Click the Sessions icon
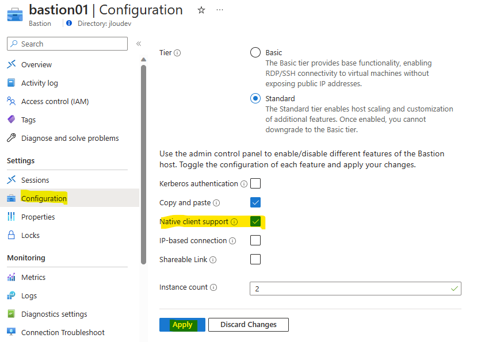 point(12,180)
